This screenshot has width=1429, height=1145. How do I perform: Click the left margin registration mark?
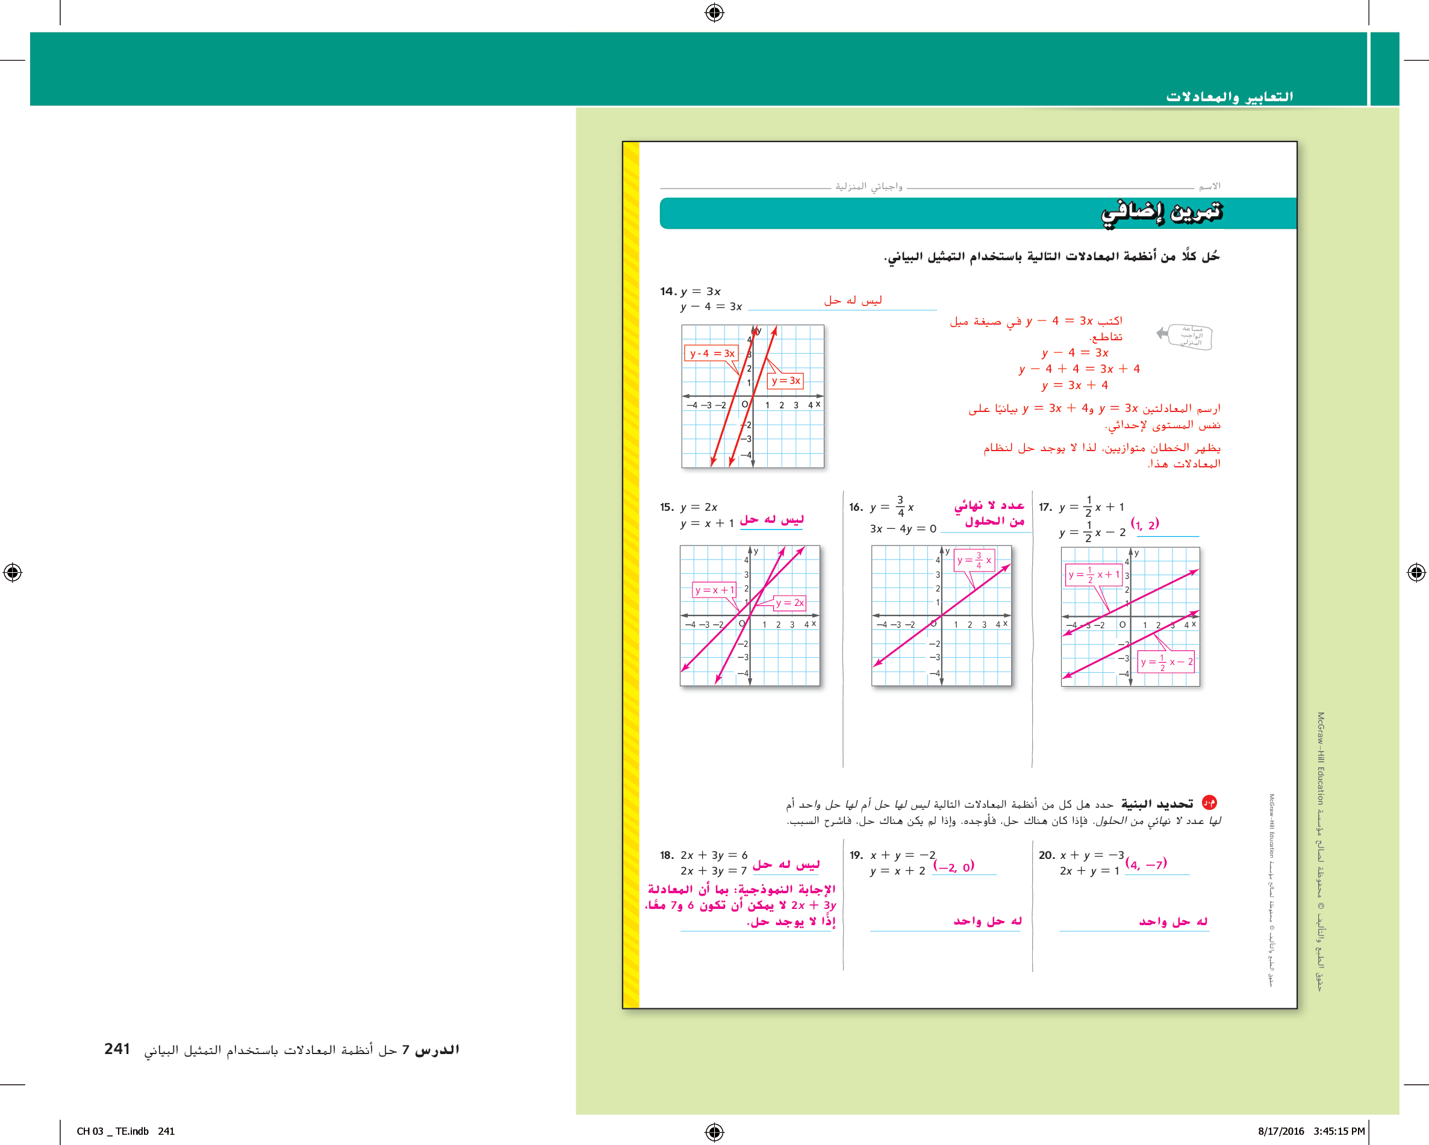tap(13, 572)
